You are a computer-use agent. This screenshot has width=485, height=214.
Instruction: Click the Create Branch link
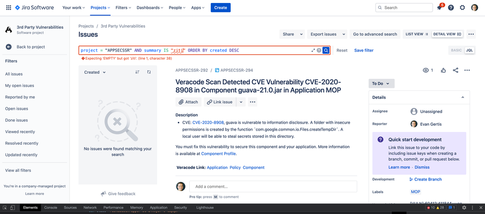(x=426, y=180)
